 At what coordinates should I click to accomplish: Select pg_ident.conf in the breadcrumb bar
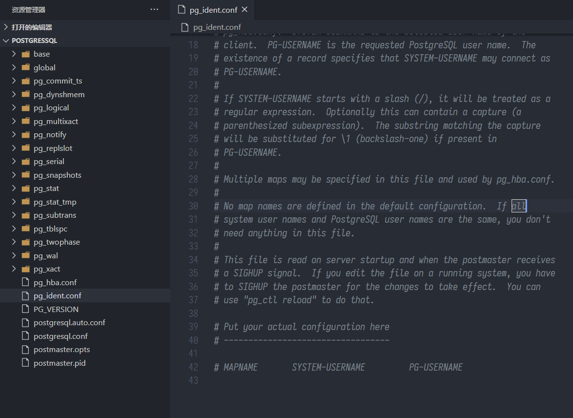point(217,27)
